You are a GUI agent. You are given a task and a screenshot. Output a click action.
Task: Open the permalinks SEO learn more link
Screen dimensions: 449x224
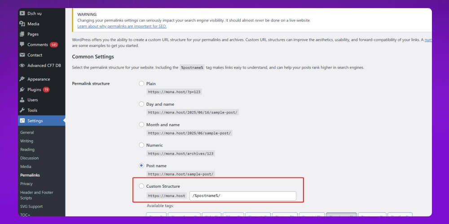(122, 26)
